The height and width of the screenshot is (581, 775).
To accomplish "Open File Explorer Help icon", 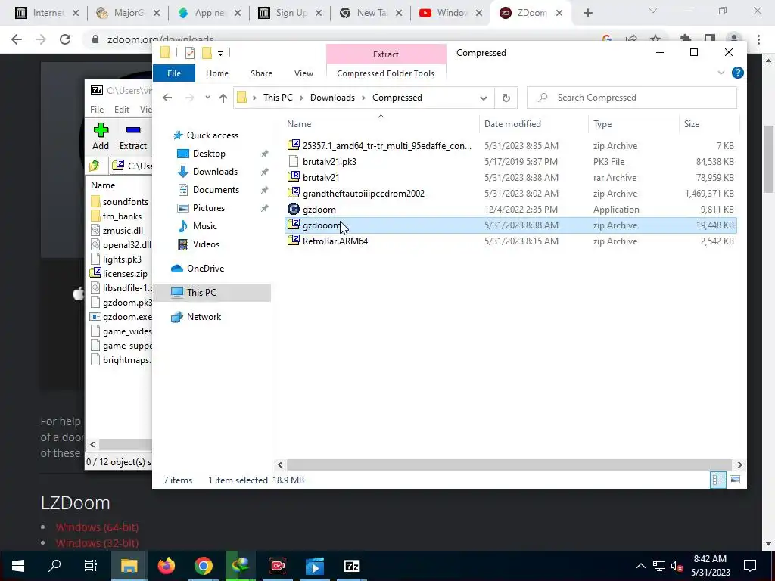I will click(x=737, y=73).
